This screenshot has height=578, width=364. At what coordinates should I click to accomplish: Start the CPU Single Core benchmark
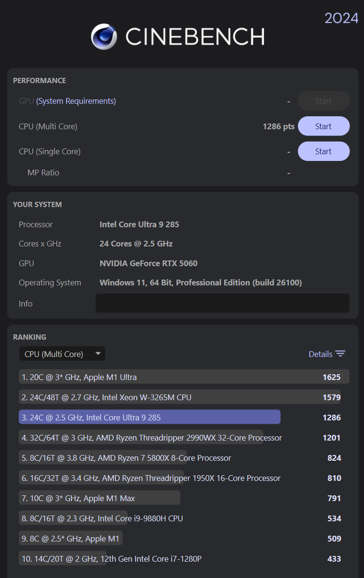point(324,151)
